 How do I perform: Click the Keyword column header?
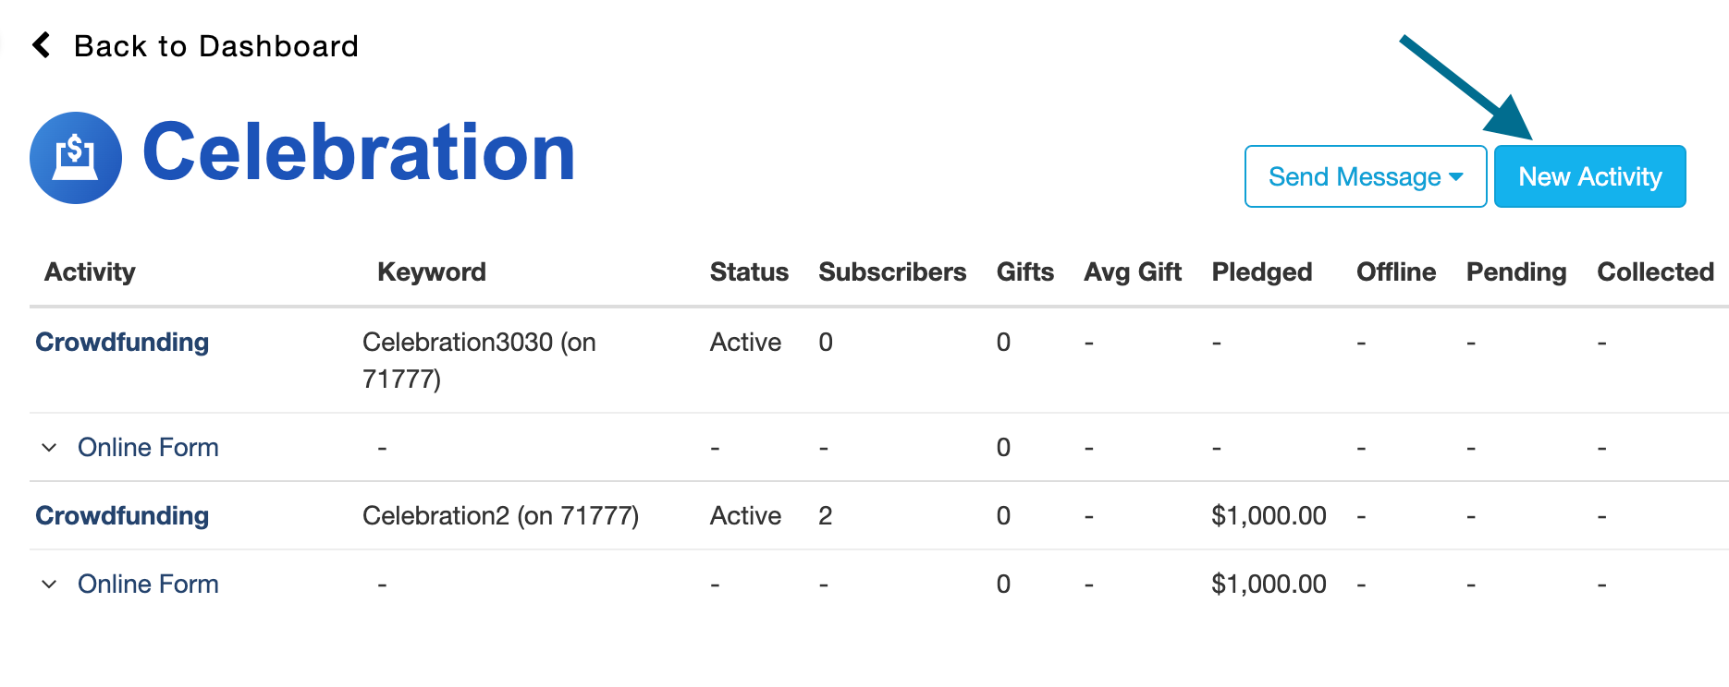pos(431,272)
